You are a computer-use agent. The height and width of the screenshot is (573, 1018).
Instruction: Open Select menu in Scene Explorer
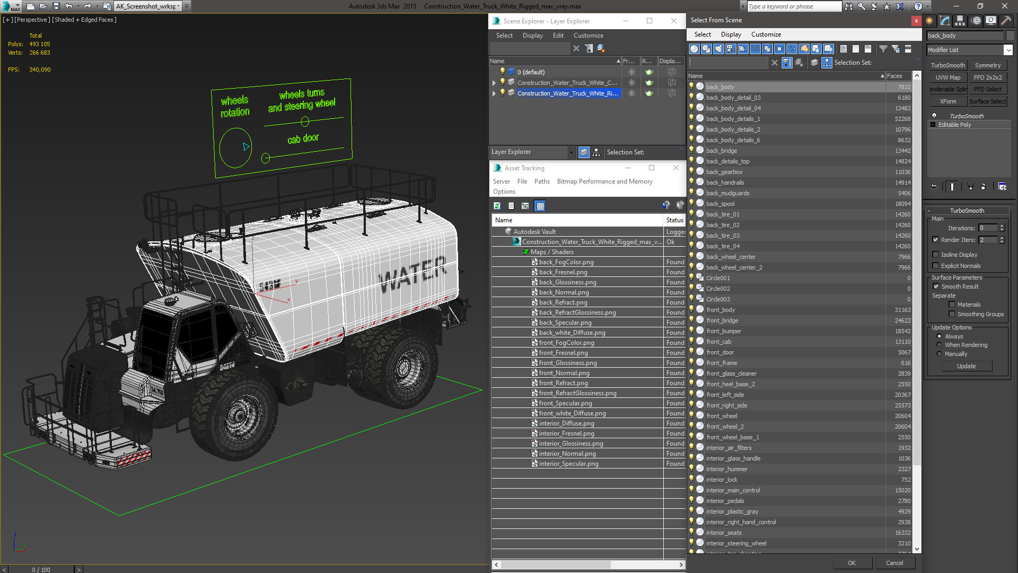point(504,36)
